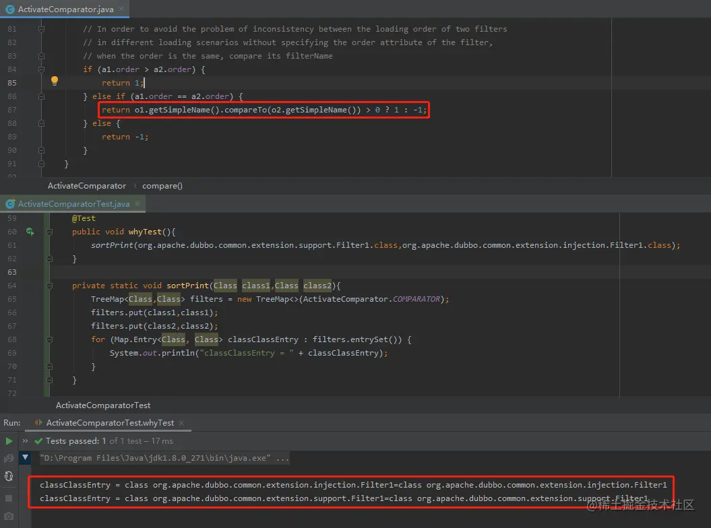Click the ActivateComparatorTest breadcrumb

click(103, 405)
